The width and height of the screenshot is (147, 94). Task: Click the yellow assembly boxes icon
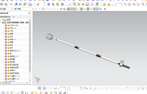point(105,4)
